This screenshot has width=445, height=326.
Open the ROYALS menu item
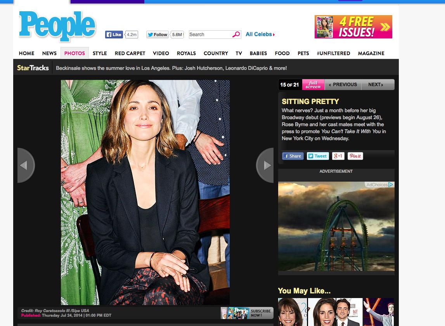186,53
